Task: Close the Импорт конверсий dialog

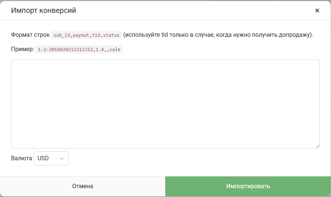Action: (x=317, y=10)
